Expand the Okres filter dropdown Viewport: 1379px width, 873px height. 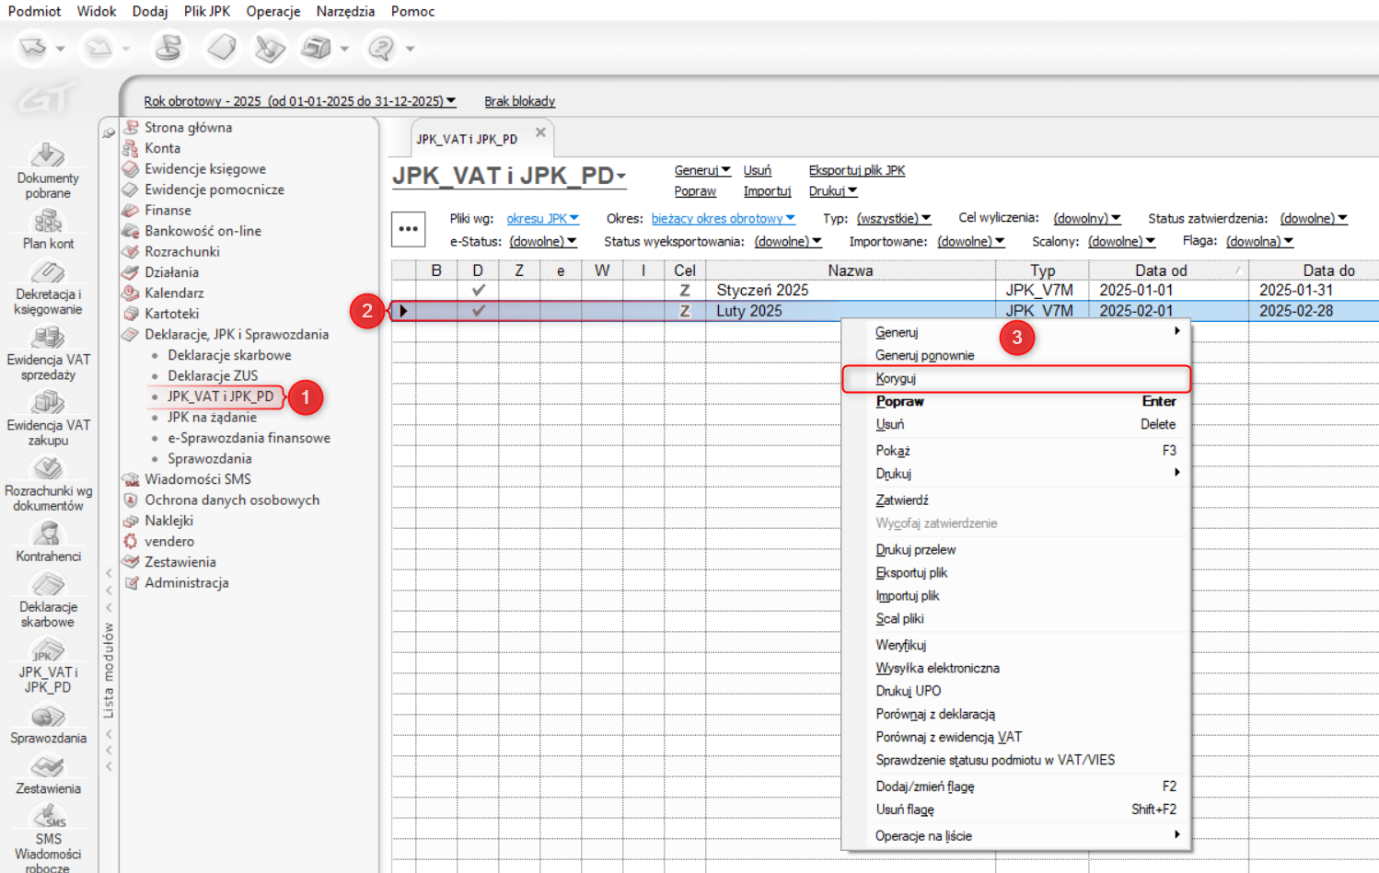(723, 219)
